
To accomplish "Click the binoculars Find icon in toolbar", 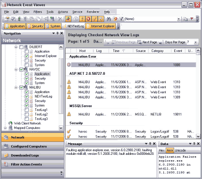I will pos(109,19).
